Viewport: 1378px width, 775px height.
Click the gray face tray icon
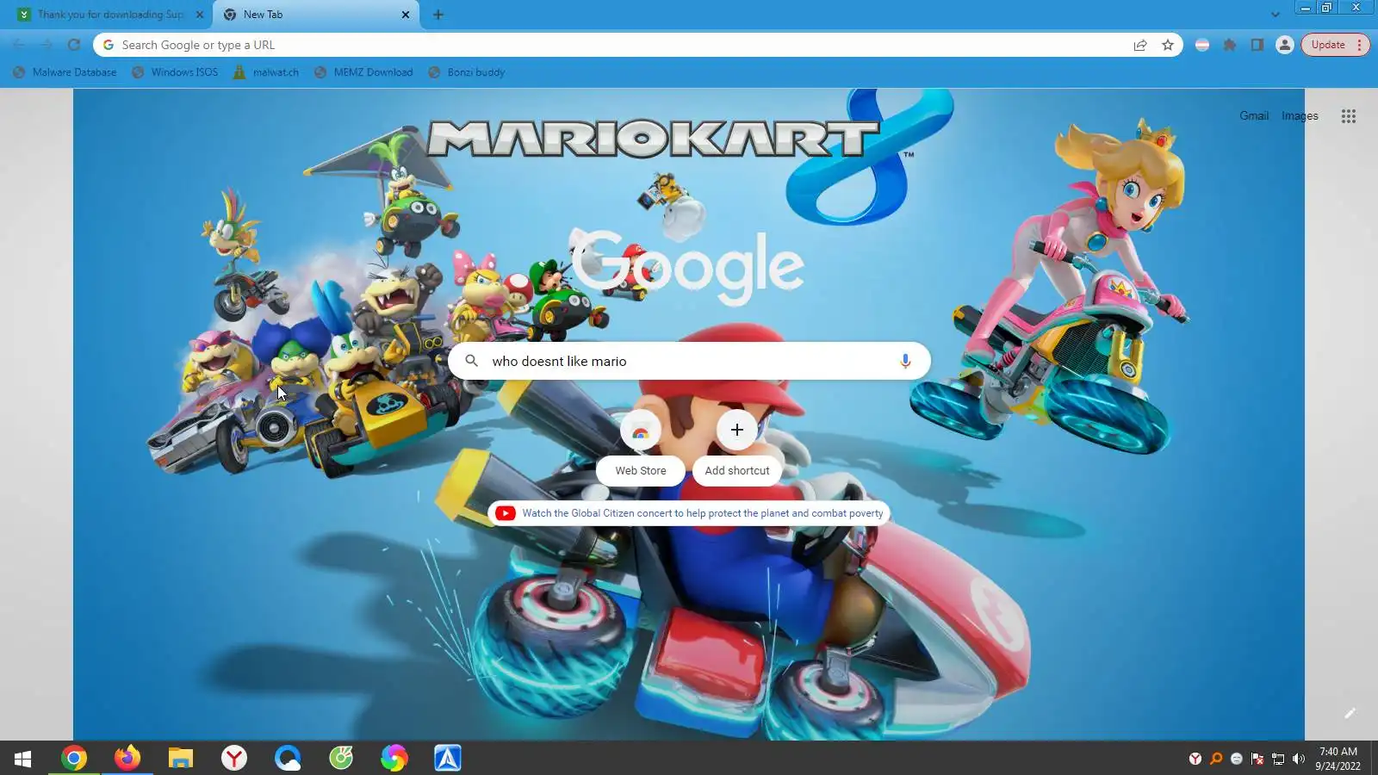pos(1237,759)
